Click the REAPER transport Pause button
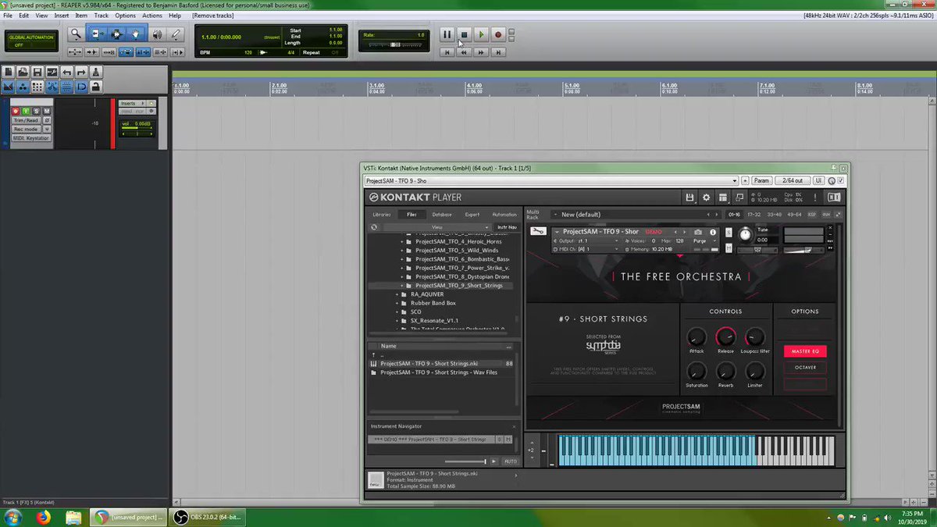This screenshot has height=527, width=937. click(x=447, y=34)
